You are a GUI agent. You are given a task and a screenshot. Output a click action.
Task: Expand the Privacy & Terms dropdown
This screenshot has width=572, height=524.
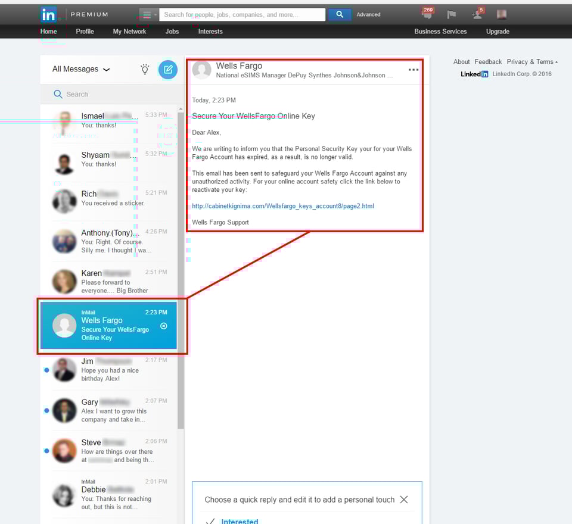point(531,61)
